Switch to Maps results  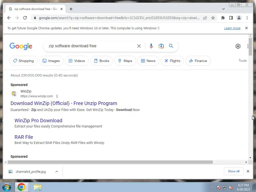pyautogui.click(x=125, y=61)
